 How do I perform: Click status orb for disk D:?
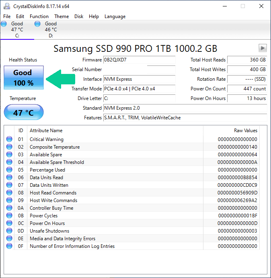[x=37, y=24]
